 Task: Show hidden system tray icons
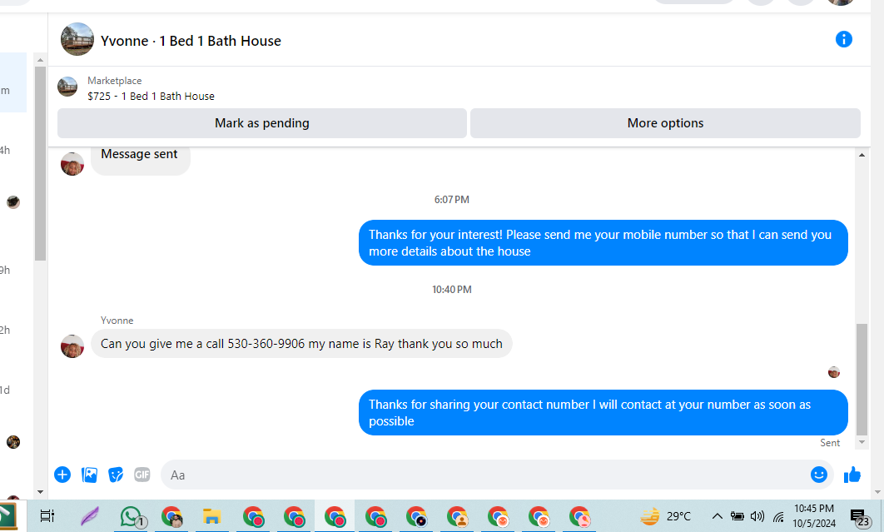(718, 516)
